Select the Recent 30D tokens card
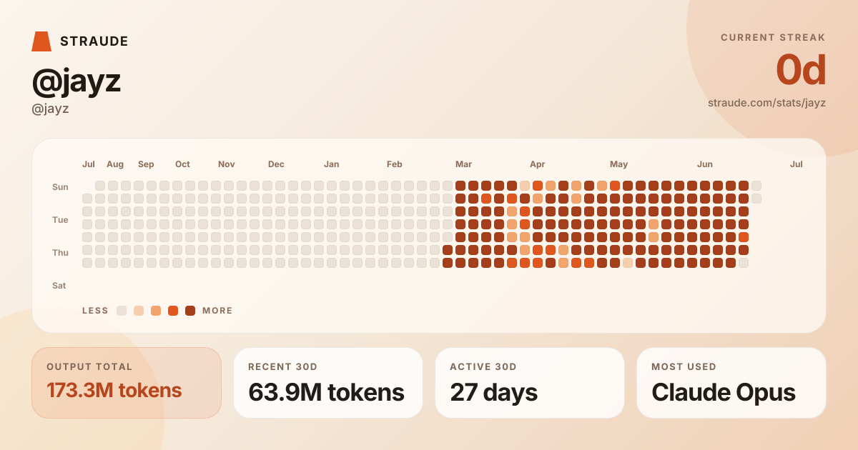This screenshot has width=858, height=450. (x=328, y=383)
